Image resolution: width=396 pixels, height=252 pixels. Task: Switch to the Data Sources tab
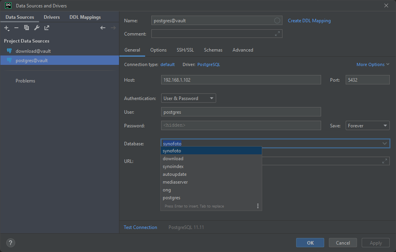[20, 17]
